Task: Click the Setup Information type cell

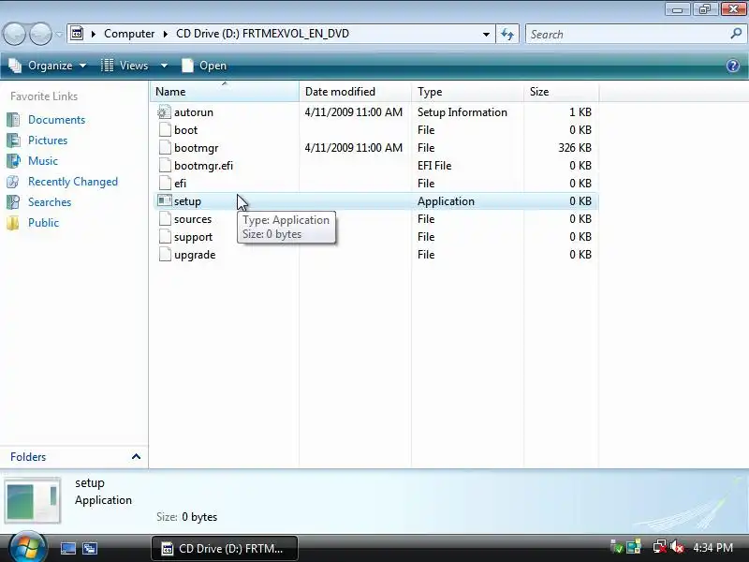Action: pos(462,112)
